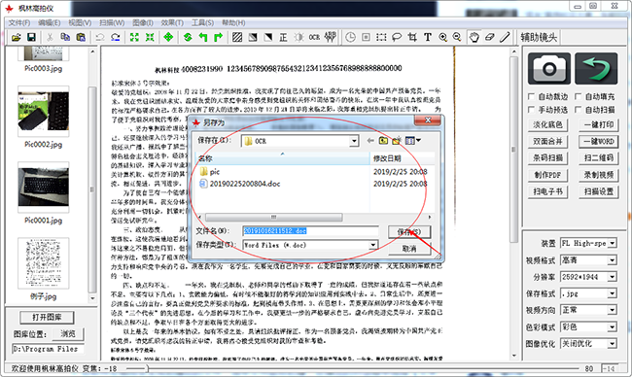The image size is (632, 377).
Task: Click the green four-way move icon
Action: 168,38
